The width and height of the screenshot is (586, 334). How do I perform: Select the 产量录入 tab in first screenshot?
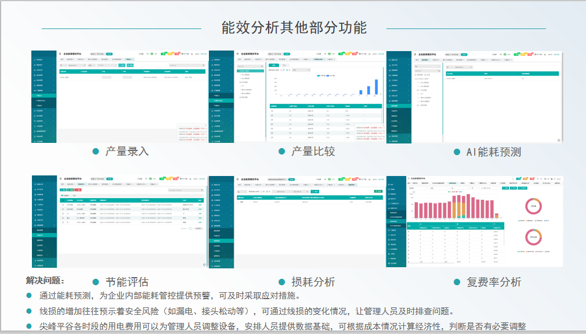tap(129, 59)
